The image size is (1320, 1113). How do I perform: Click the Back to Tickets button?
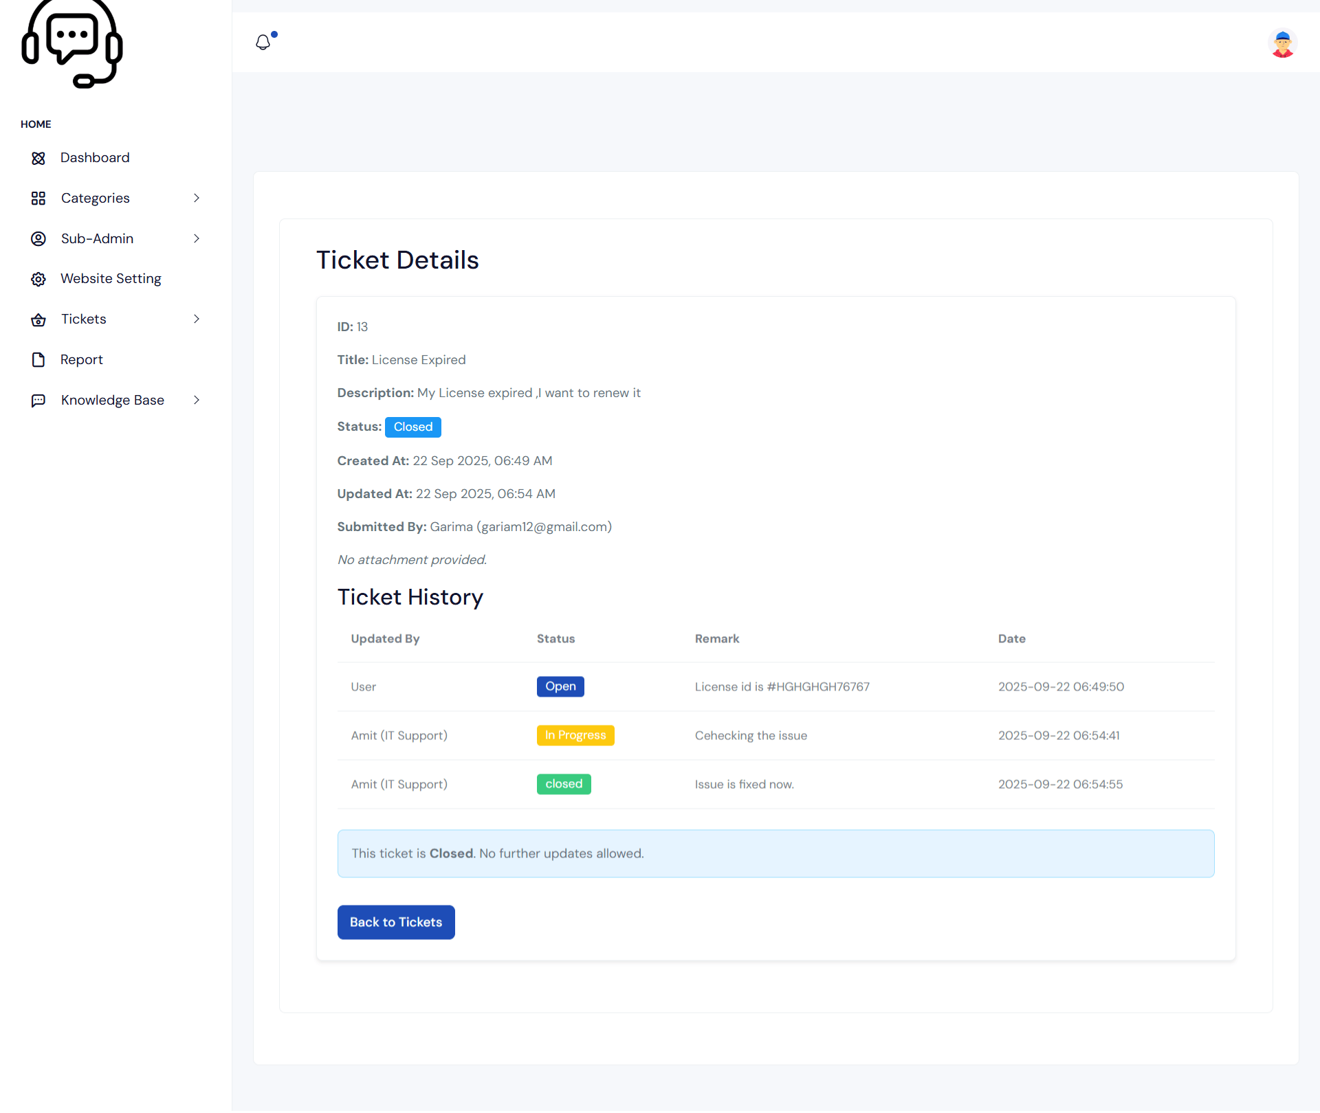(x=396, y=922)
